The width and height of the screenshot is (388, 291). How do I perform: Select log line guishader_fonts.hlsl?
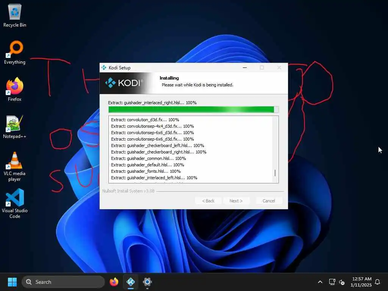click(x=146, y=171)
